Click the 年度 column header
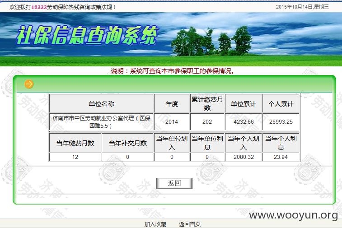Image resolution: width=342 pixels, height=228 pixels. [x=172, y=103]
